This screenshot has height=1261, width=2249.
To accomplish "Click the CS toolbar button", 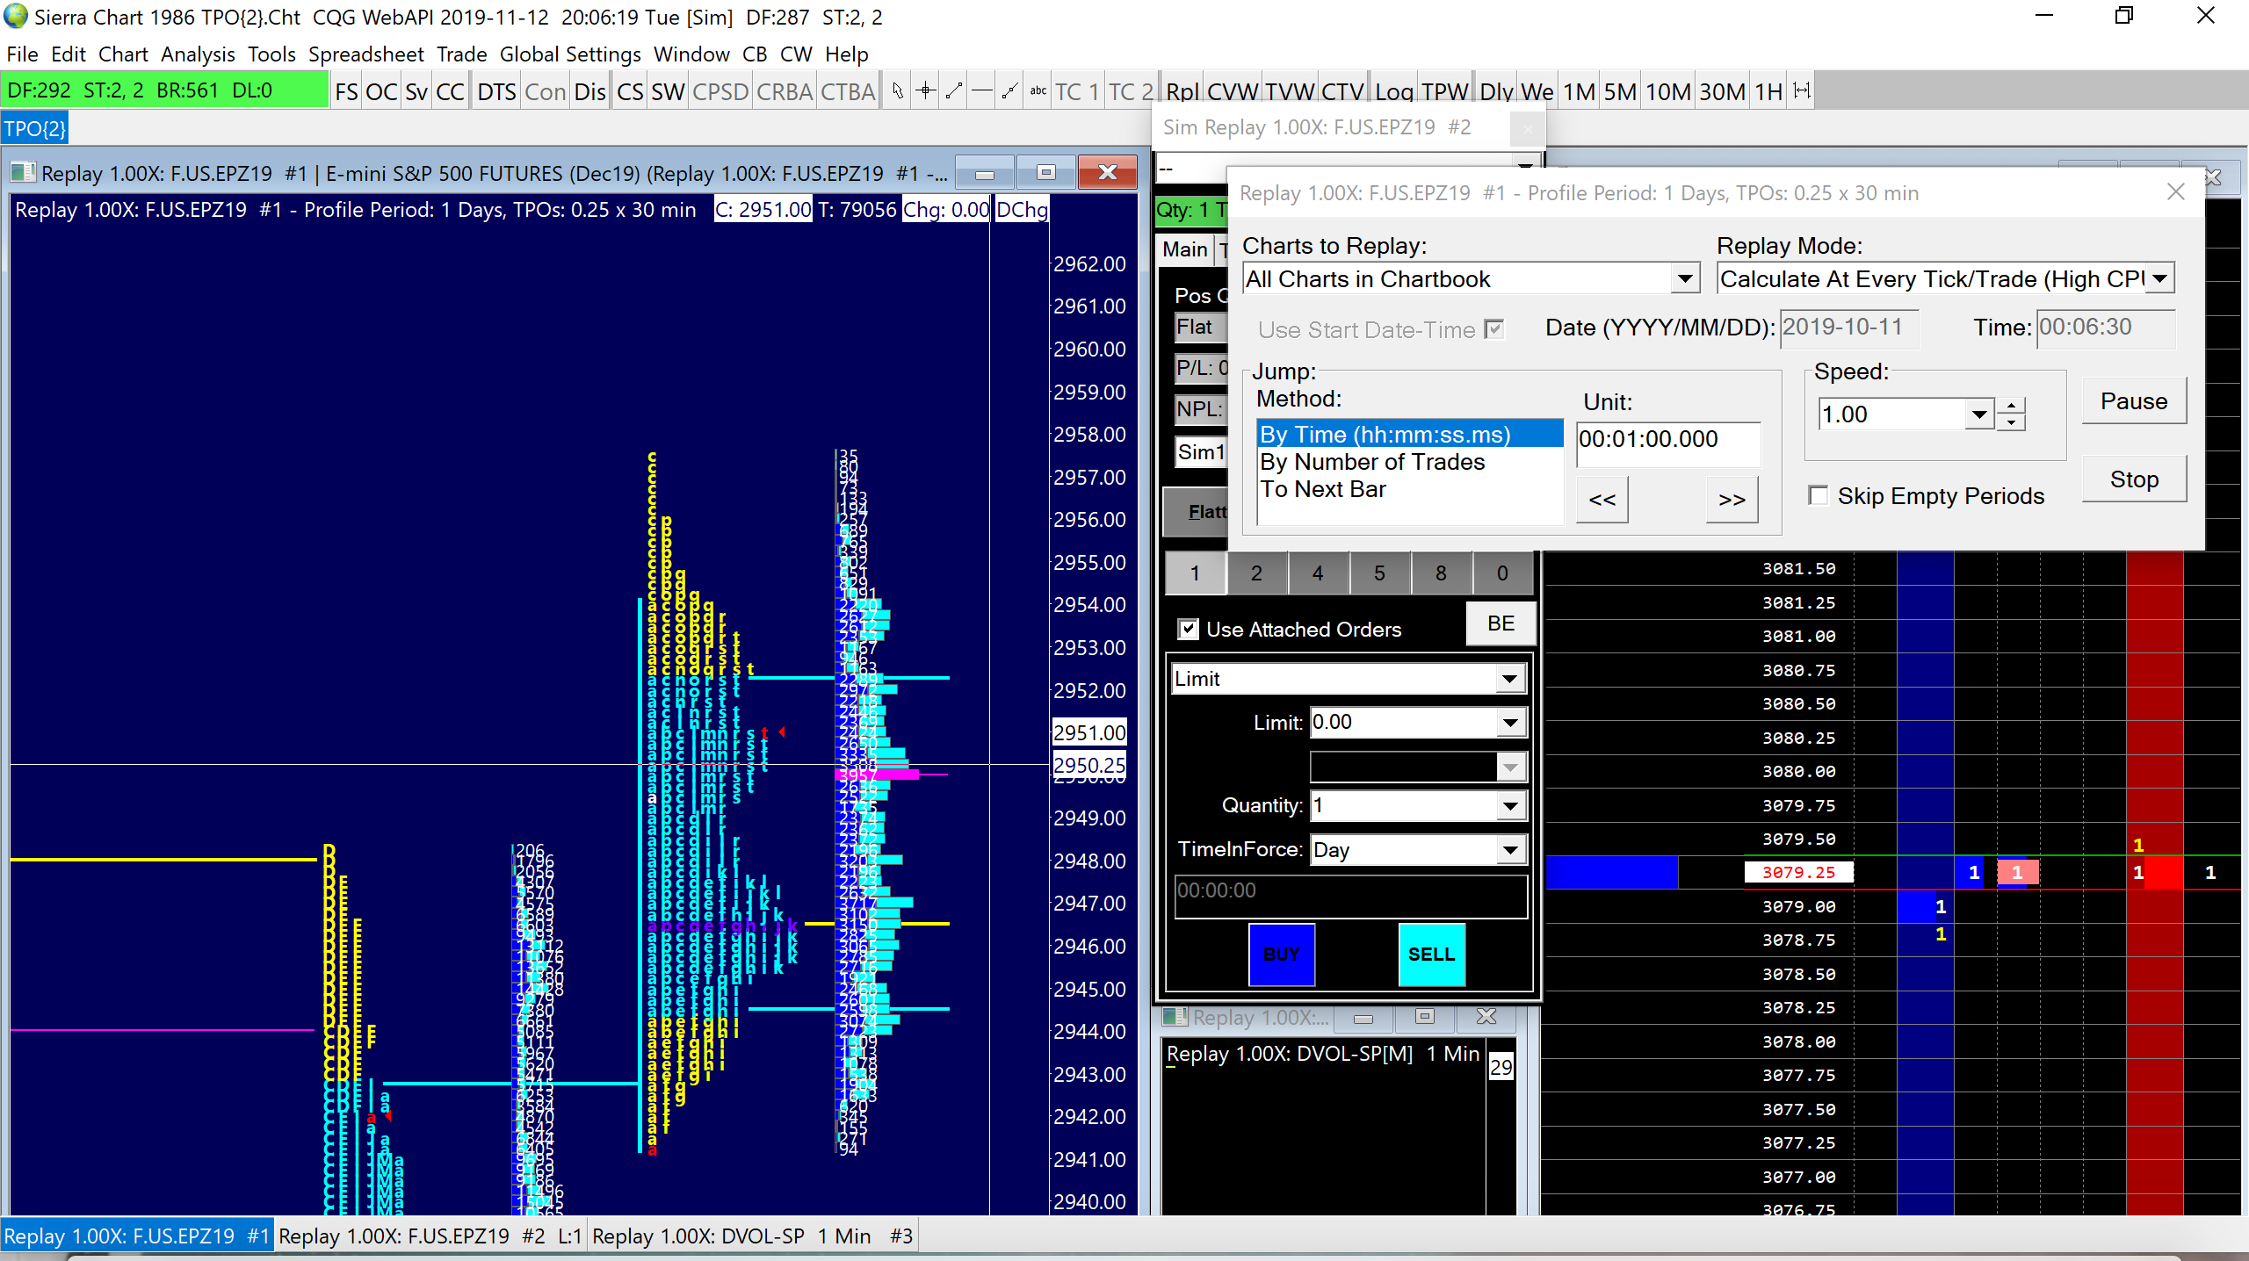I will tap(630, 91).
